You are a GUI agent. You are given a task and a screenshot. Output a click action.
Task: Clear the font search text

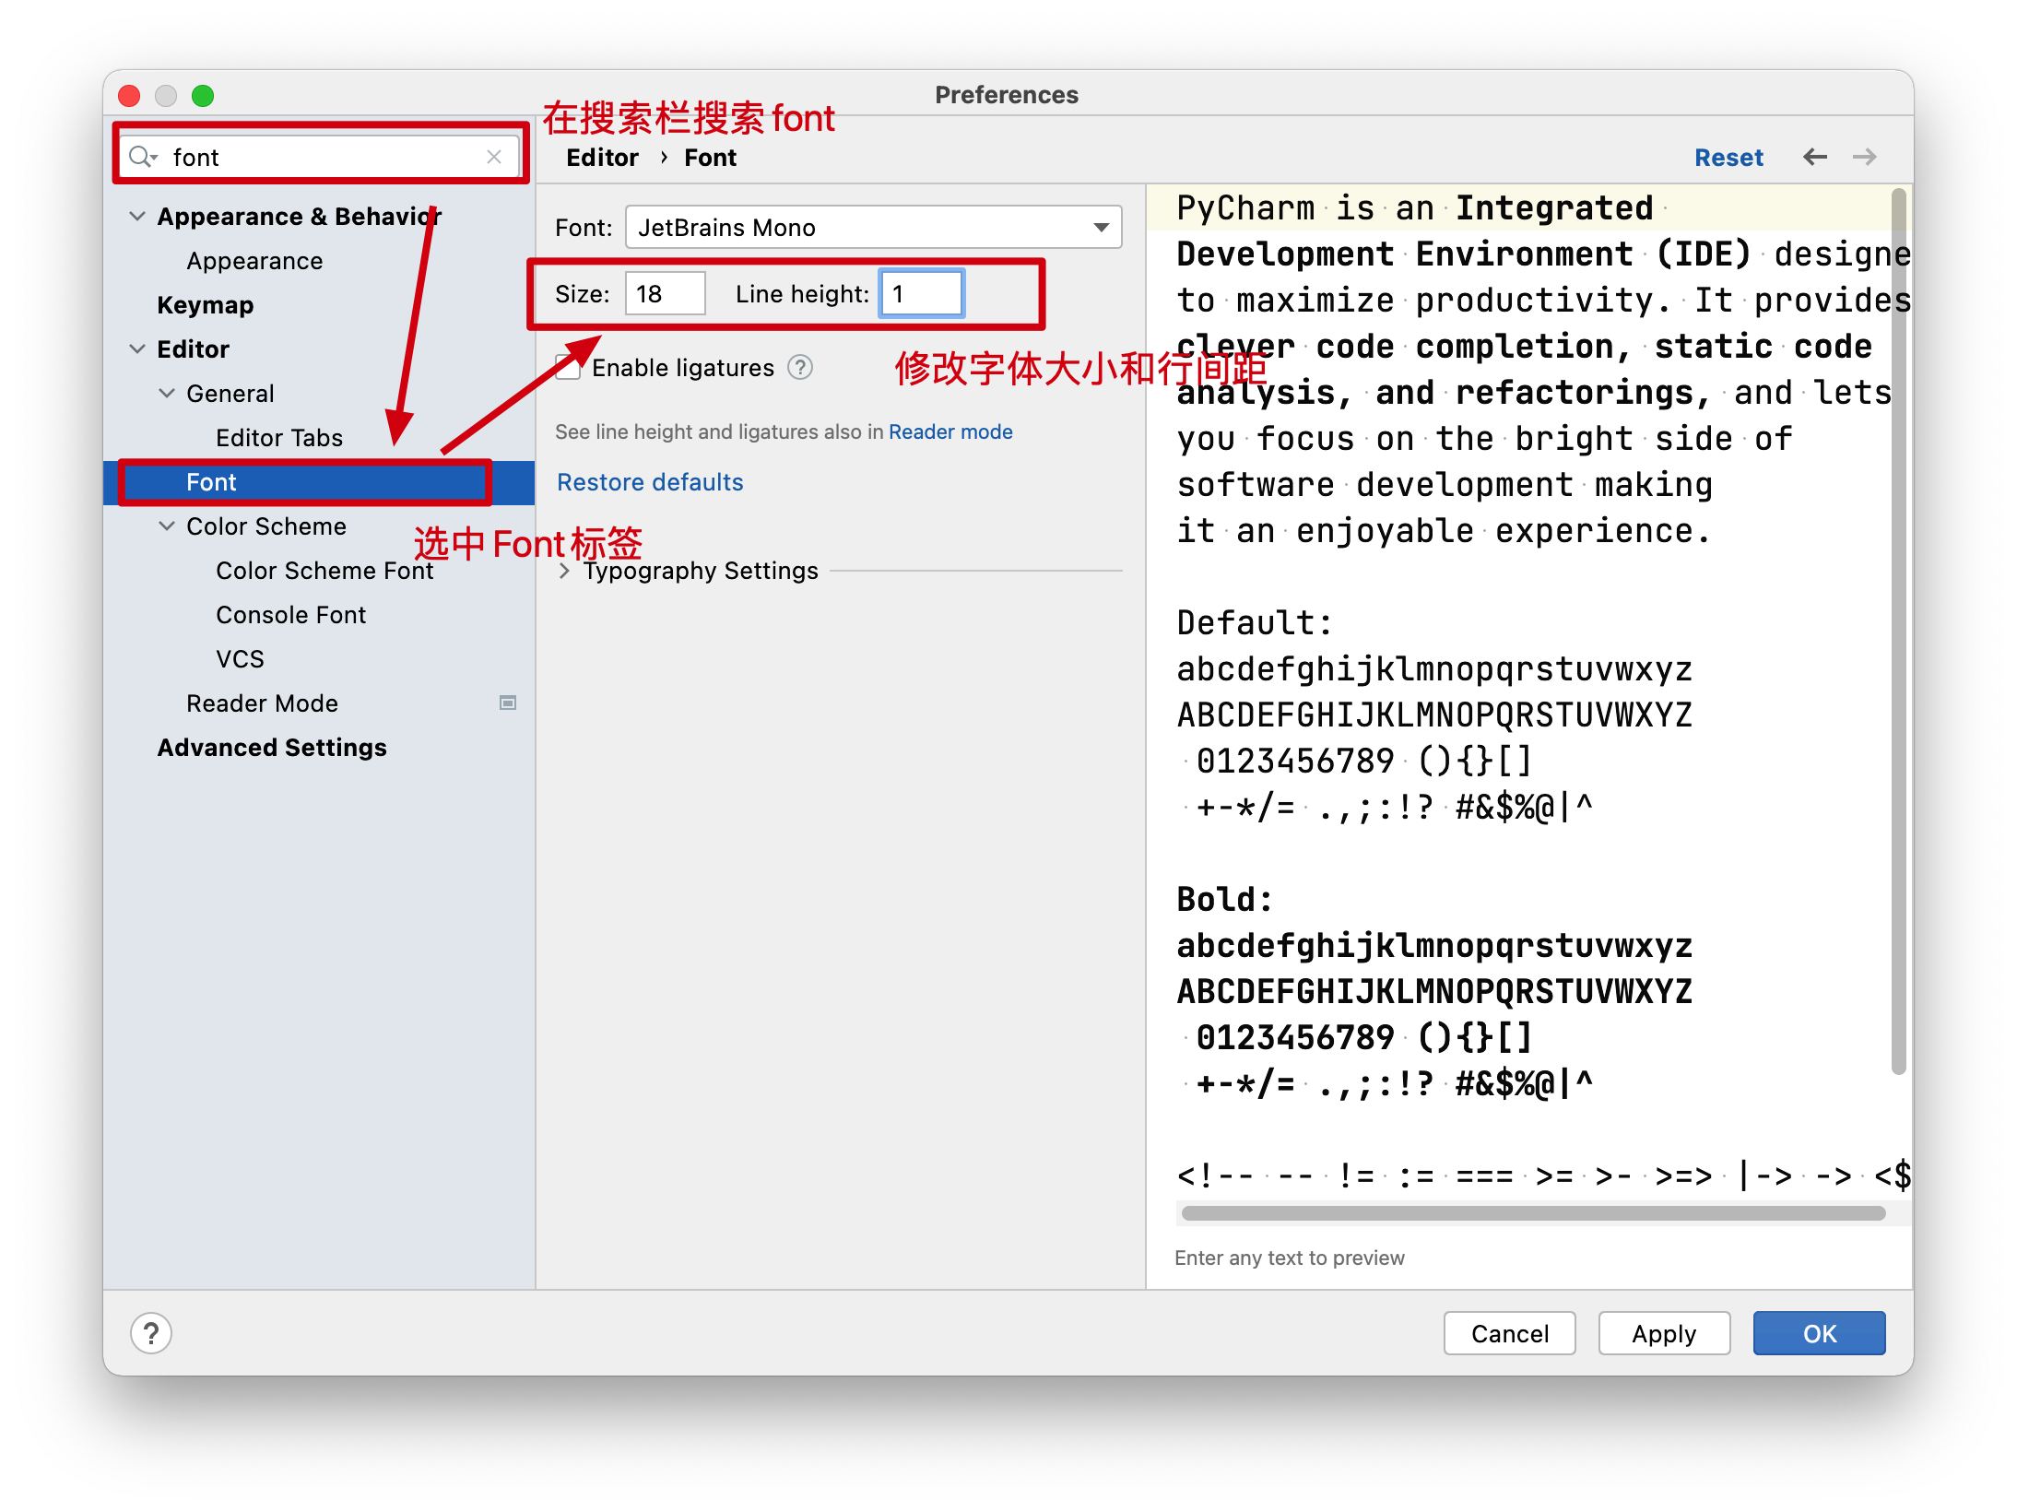pyautogui.click(x=494, y=157)
